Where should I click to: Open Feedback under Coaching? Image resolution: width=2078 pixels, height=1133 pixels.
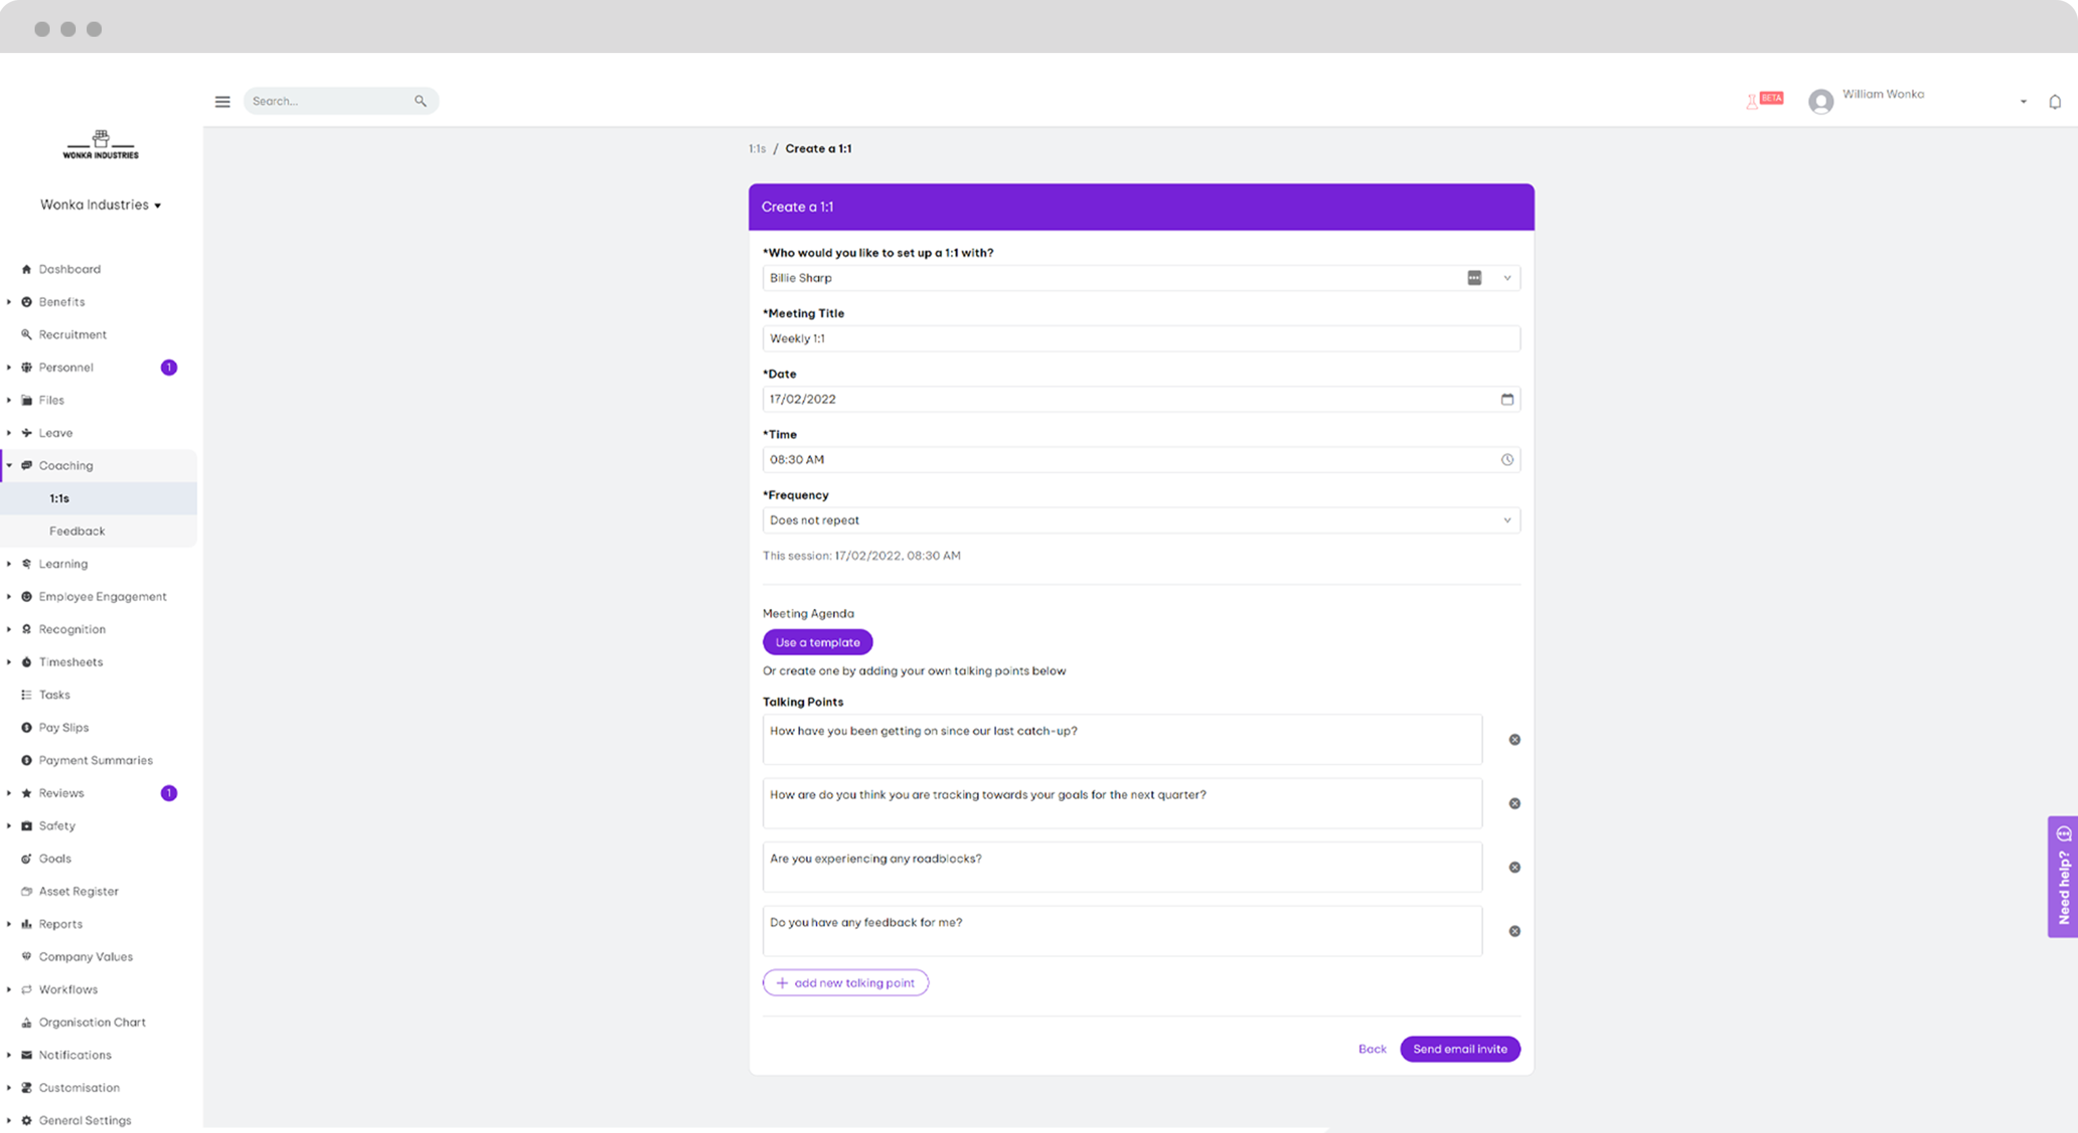click(77, 531)
